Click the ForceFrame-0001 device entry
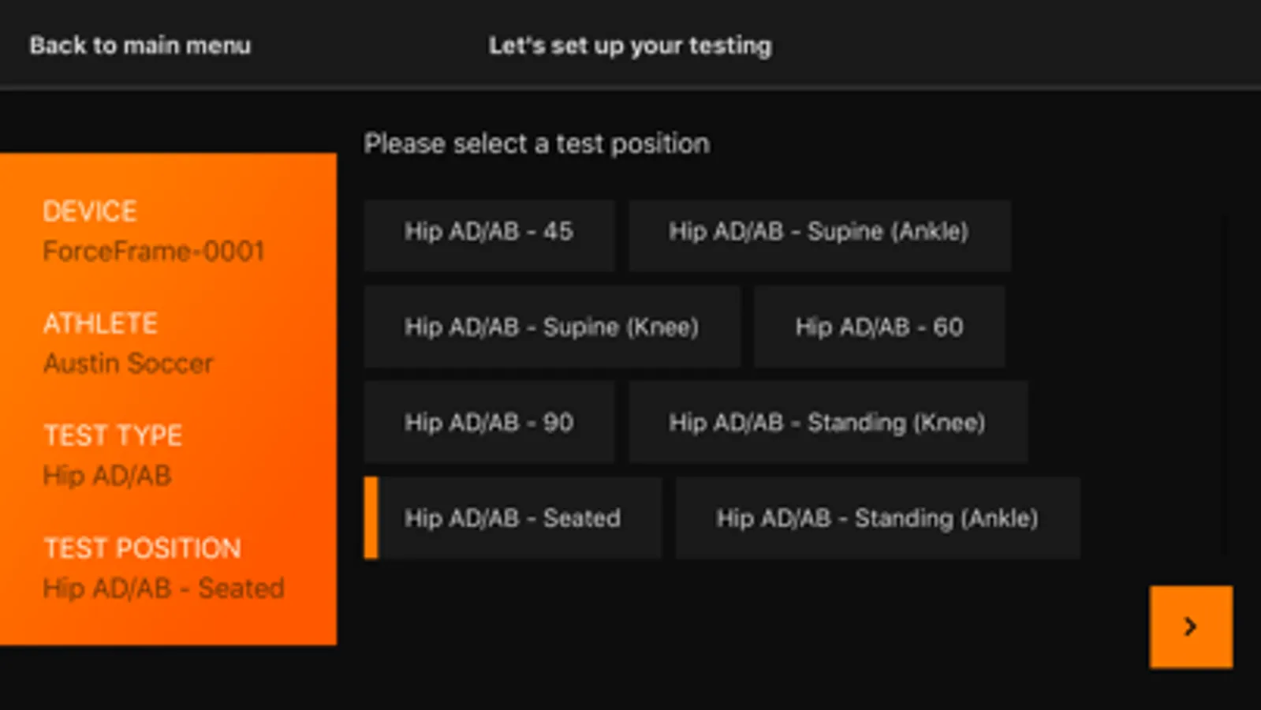This screenshot has height=710, width=1261. [x=154, y=252]
